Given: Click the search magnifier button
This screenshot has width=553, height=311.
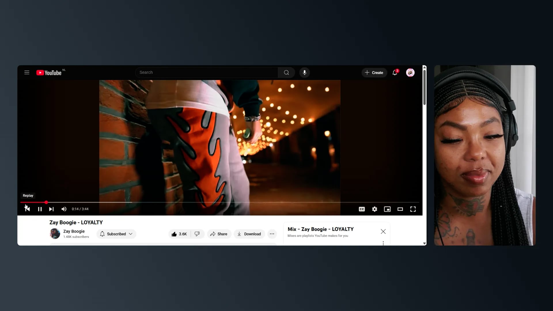Looking at the screenshot, I should [286, 73].
